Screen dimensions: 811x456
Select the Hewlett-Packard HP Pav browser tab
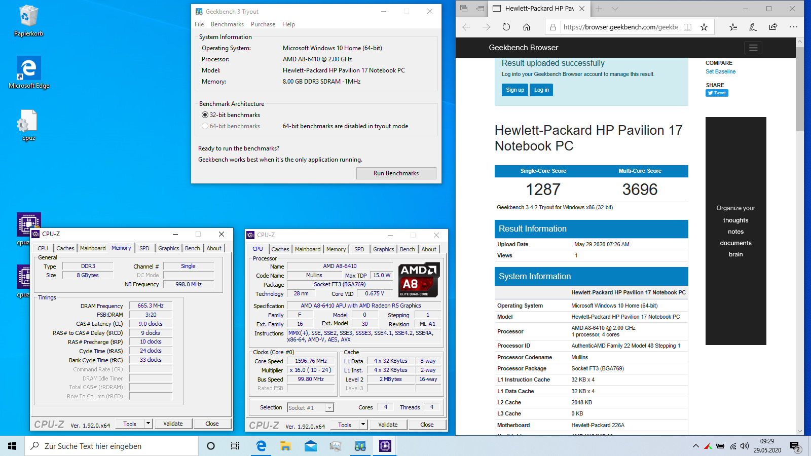point(539,9)
